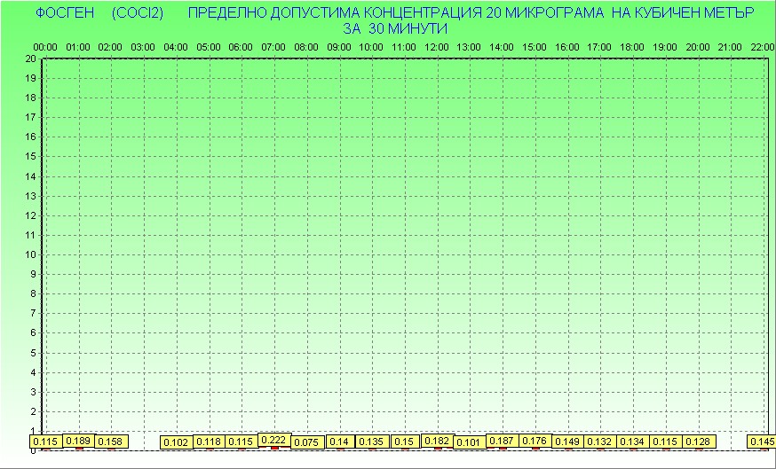Click the 22:00 time axis label

click(762, 47)
